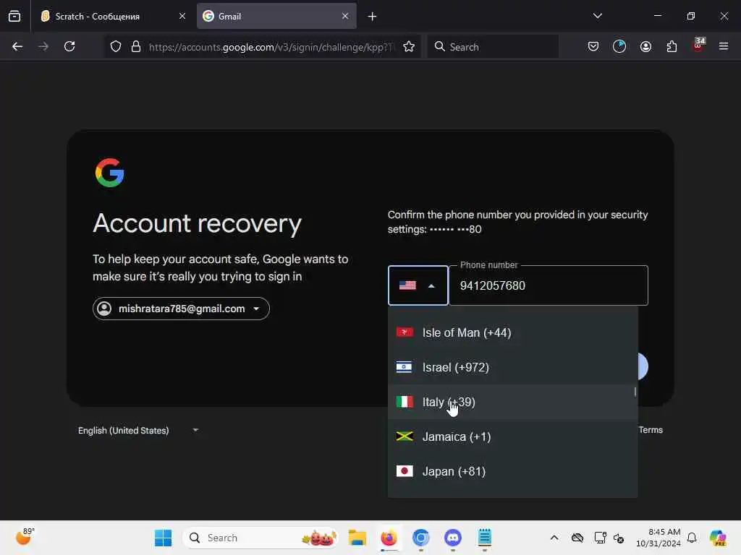
Task: Show tracking protection shield info
Action: [116, 46]
